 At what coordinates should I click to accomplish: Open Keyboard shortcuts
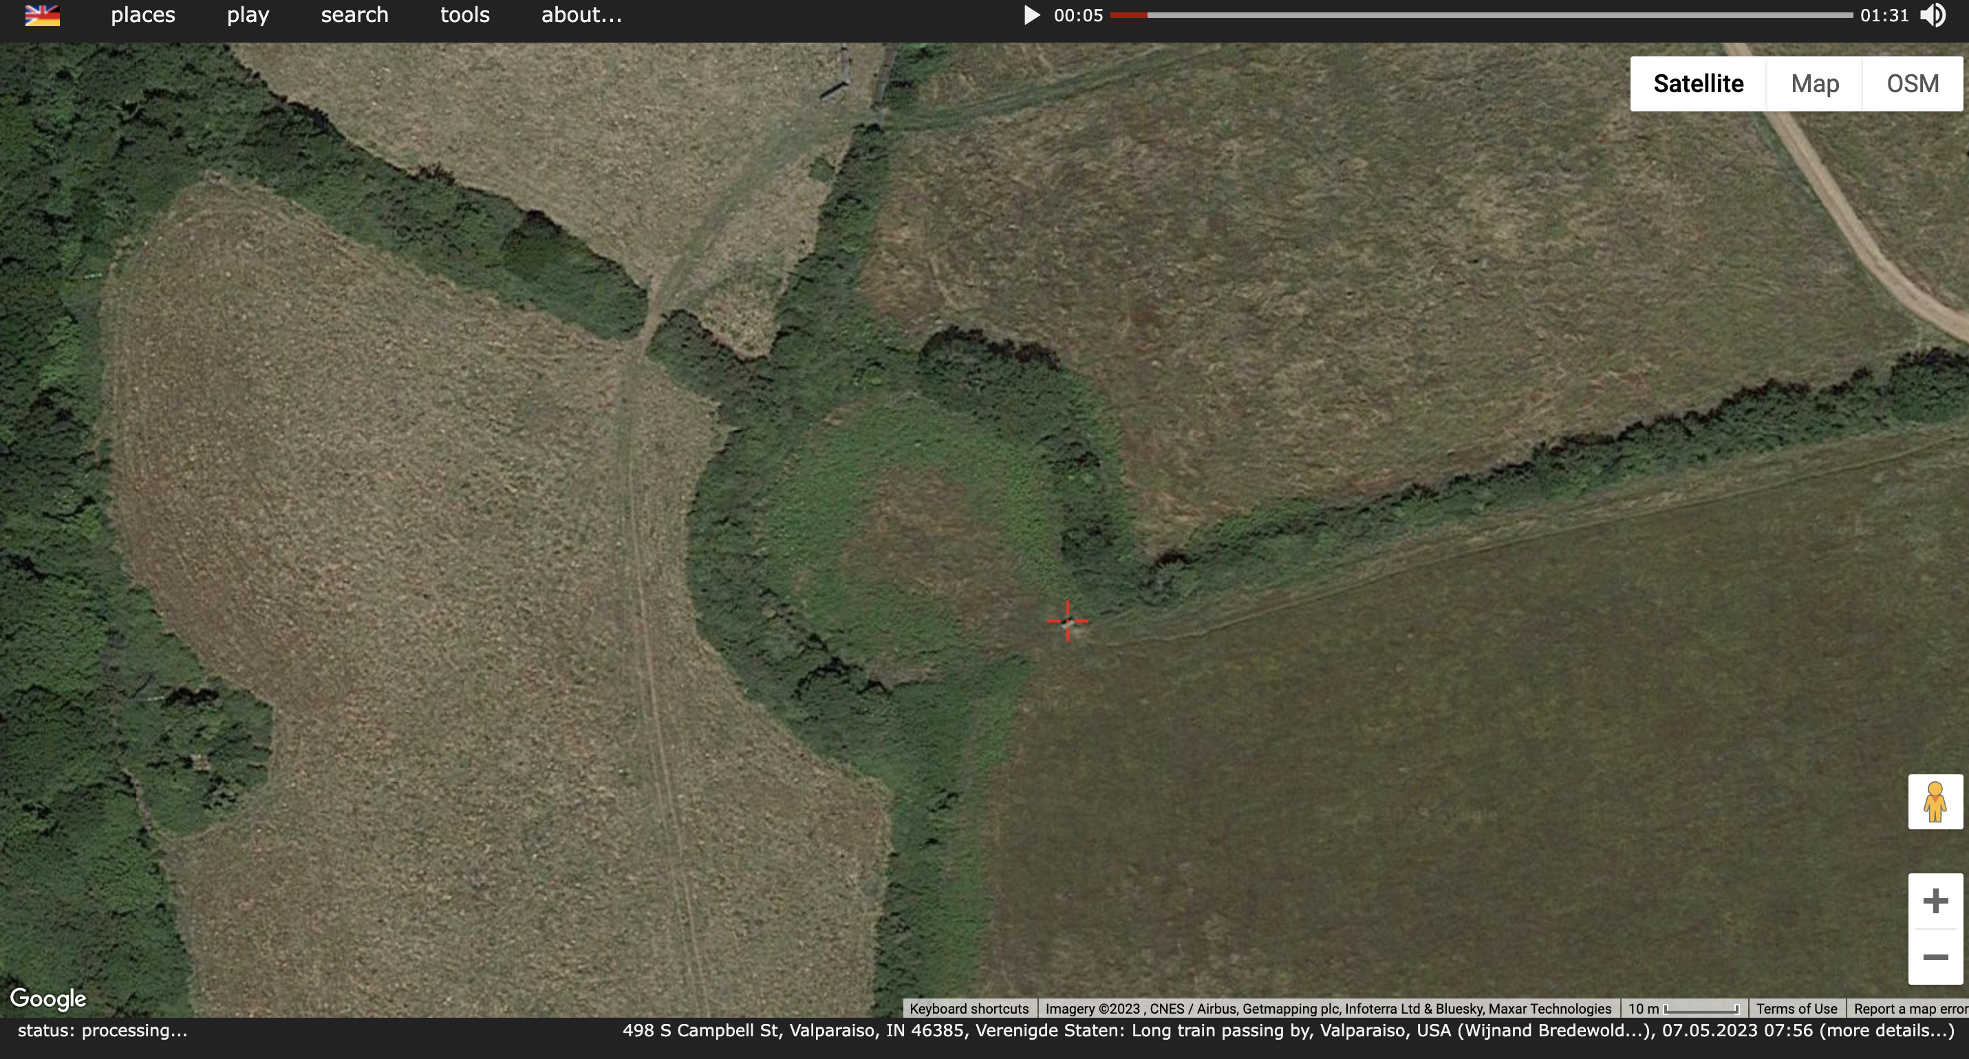969,1009
